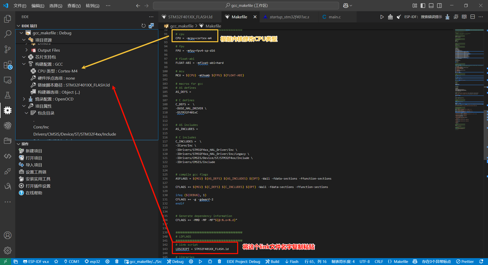Click the gcc_makefile search box in title bar

[246, 6]
